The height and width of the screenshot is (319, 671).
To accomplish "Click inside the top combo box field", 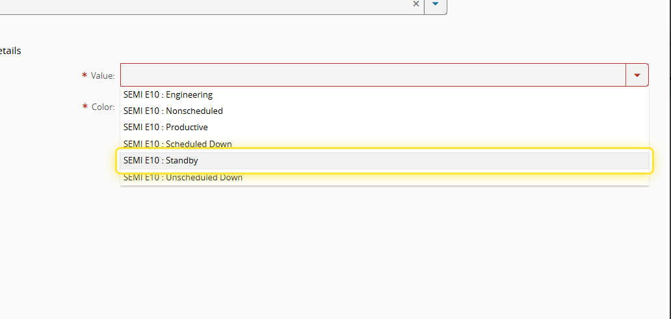I will click(x=195, y=4).
